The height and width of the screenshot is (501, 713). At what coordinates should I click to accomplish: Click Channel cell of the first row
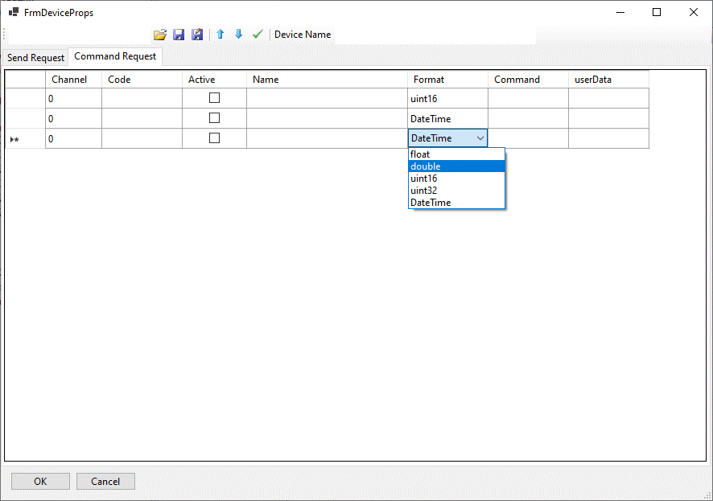pyautogui.click(x=74, y=99)
